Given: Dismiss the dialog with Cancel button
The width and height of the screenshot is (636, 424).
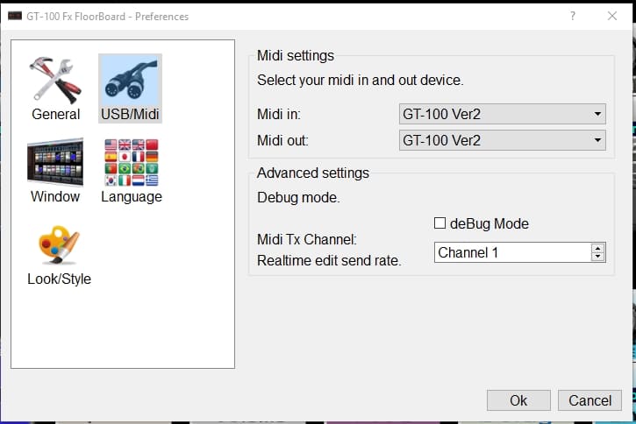Looking at the screenshot, I should [590, 400].
